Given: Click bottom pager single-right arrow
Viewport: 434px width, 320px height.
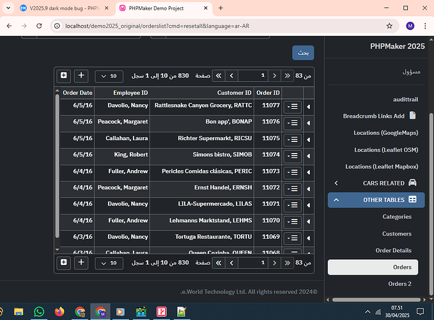Looking at the screenshot, I should click(274, 262).
